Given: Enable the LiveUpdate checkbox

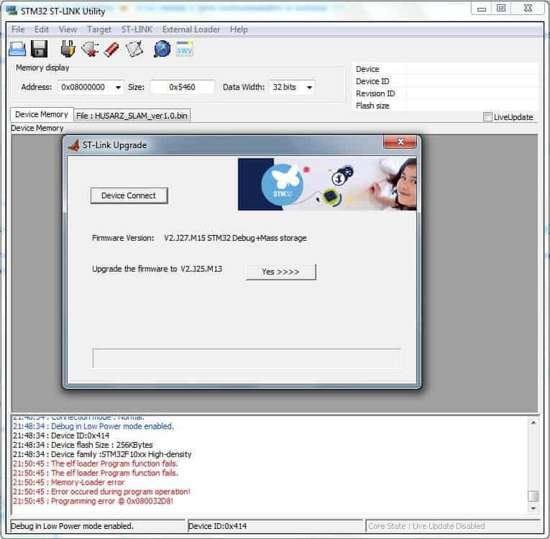Looking at the screenshot, I should [x=487, y=116].
